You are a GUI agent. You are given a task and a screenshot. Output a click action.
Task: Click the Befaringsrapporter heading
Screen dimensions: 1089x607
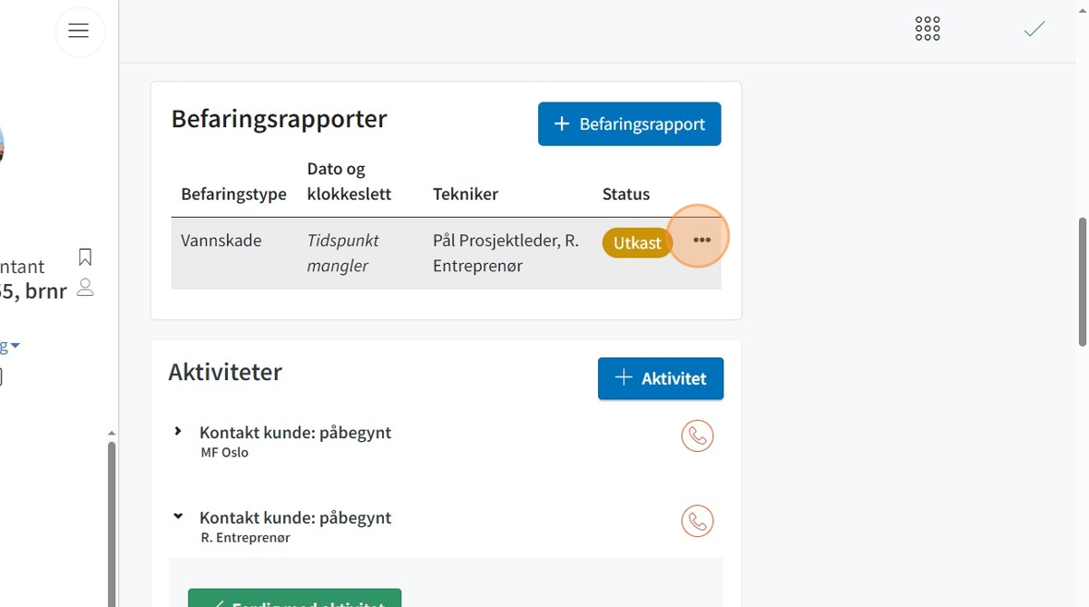[x=280, y=119]
